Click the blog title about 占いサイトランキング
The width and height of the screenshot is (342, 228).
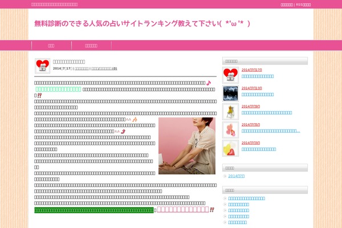pos(142,23)
